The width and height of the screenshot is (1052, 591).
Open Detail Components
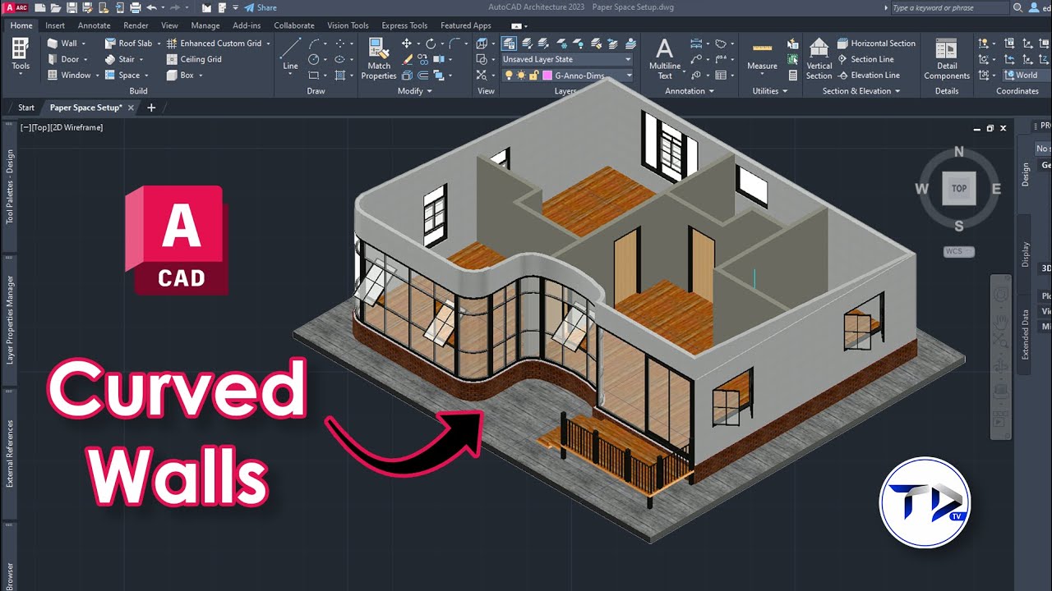[x=947, y=58]
